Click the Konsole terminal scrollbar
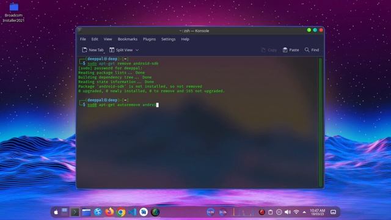Image resolution: width=391 pixels, height=220 pixels. tap(320, 122)
